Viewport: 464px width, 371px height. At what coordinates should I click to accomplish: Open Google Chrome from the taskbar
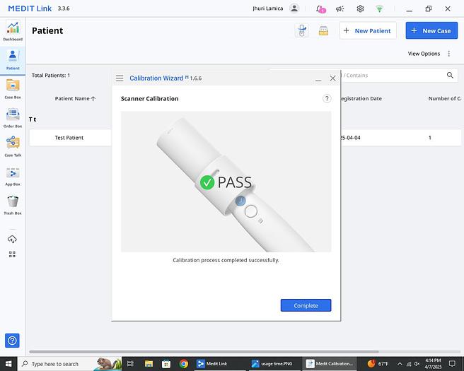point(184,364)
